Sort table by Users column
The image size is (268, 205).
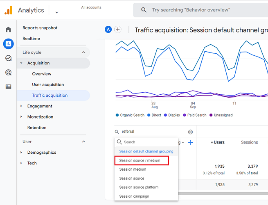(x=218, y=142)
